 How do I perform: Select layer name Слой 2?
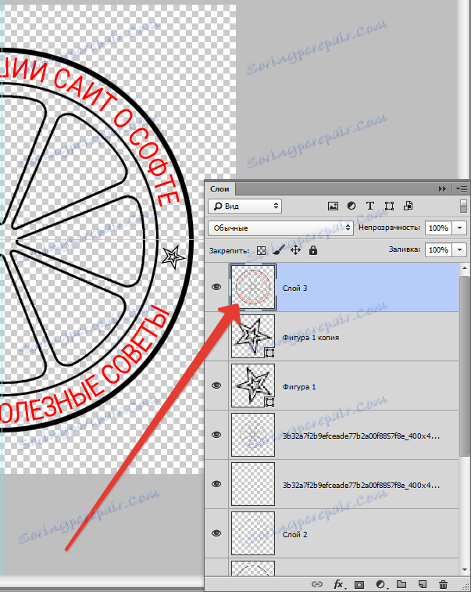[295, 535]
